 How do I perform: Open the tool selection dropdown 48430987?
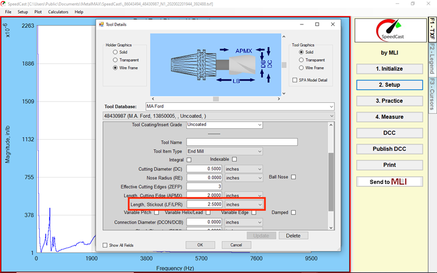coord(218,116)
